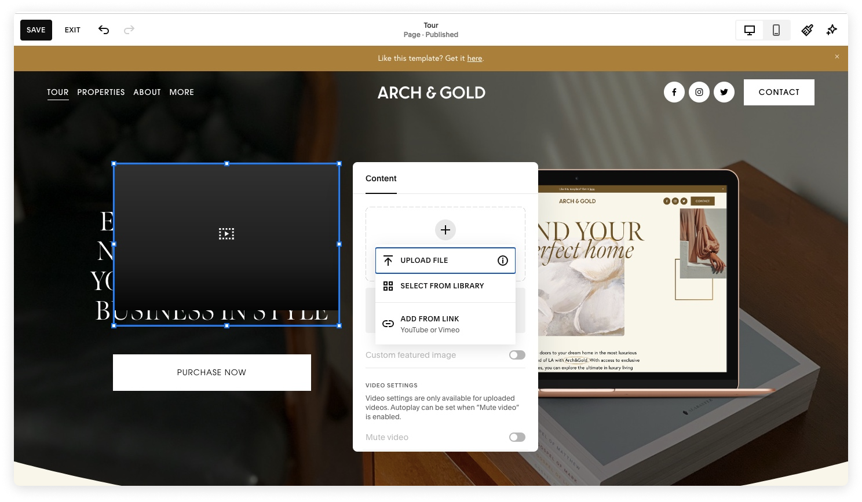Open the Site Styles paintbrush icon
This screenshot has height=502, width=862.
point(807,30)
